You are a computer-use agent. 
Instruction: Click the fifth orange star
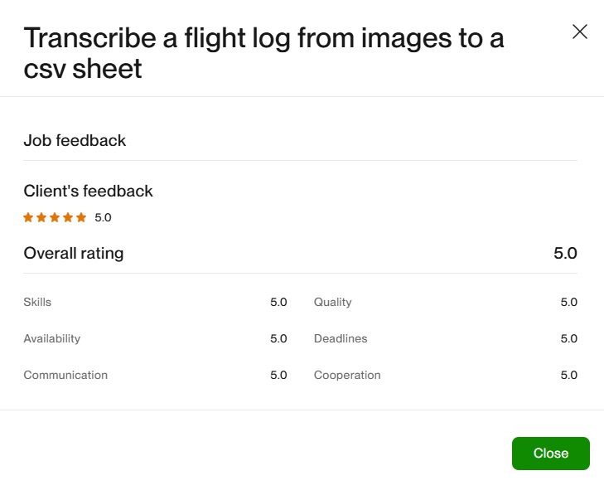(81, 218)
